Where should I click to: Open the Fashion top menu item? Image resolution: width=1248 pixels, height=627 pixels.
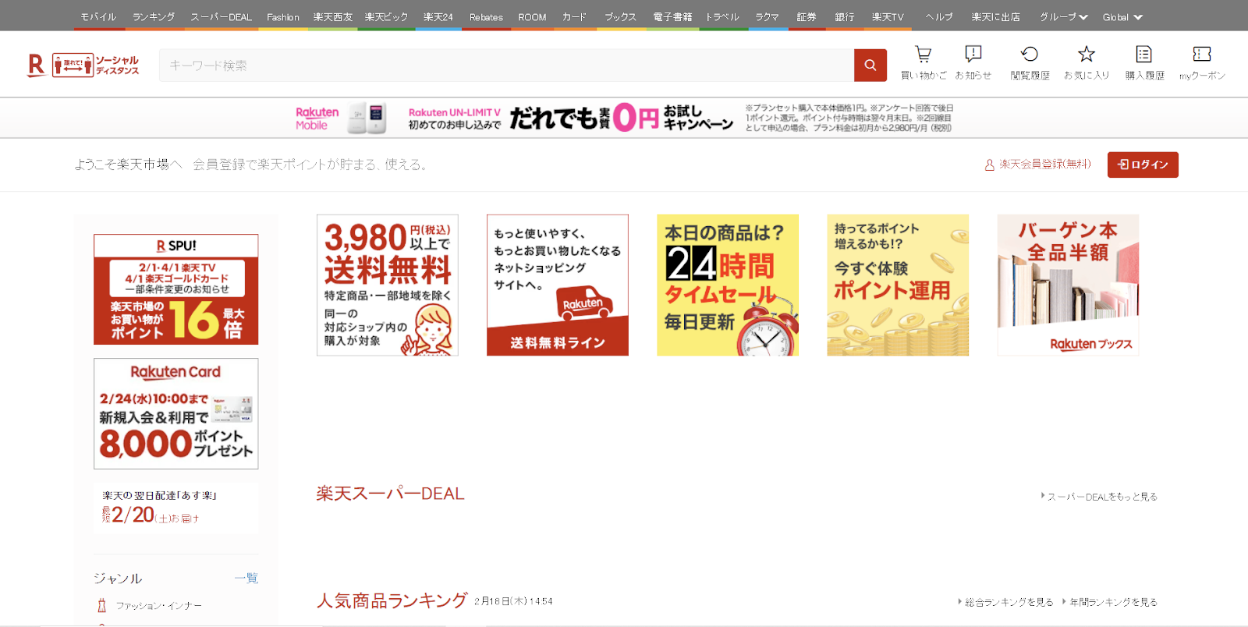(x=283, y=16)
